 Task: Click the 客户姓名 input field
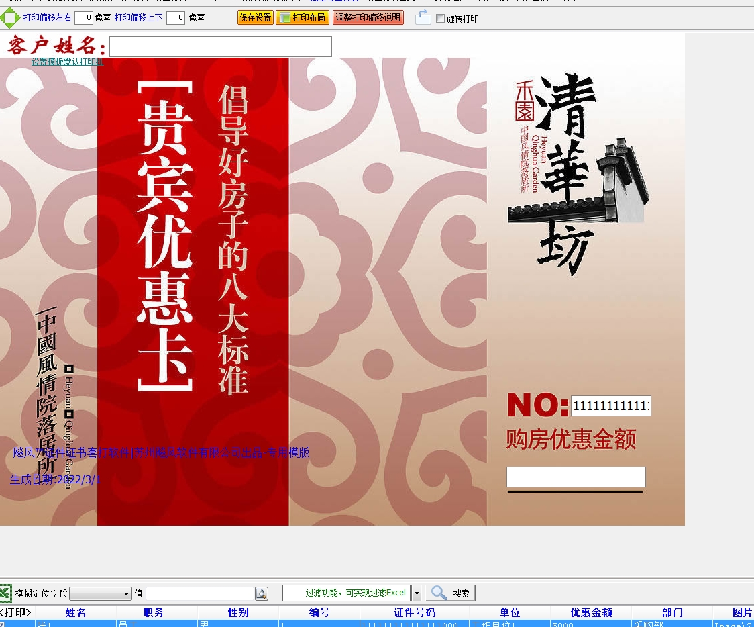click(220, 47)
